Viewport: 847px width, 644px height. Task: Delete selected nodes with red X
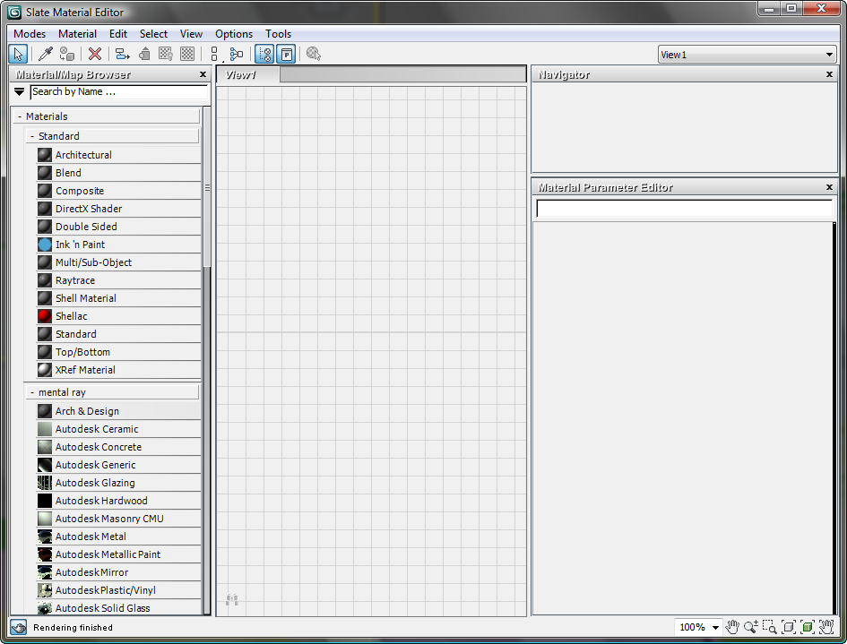point(95,54)
